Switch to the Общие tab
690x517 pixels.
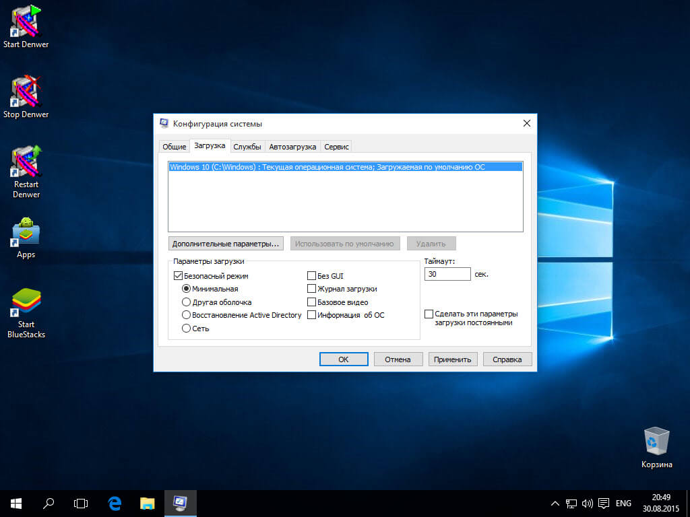pyautogui.click(x=175, y=147)
